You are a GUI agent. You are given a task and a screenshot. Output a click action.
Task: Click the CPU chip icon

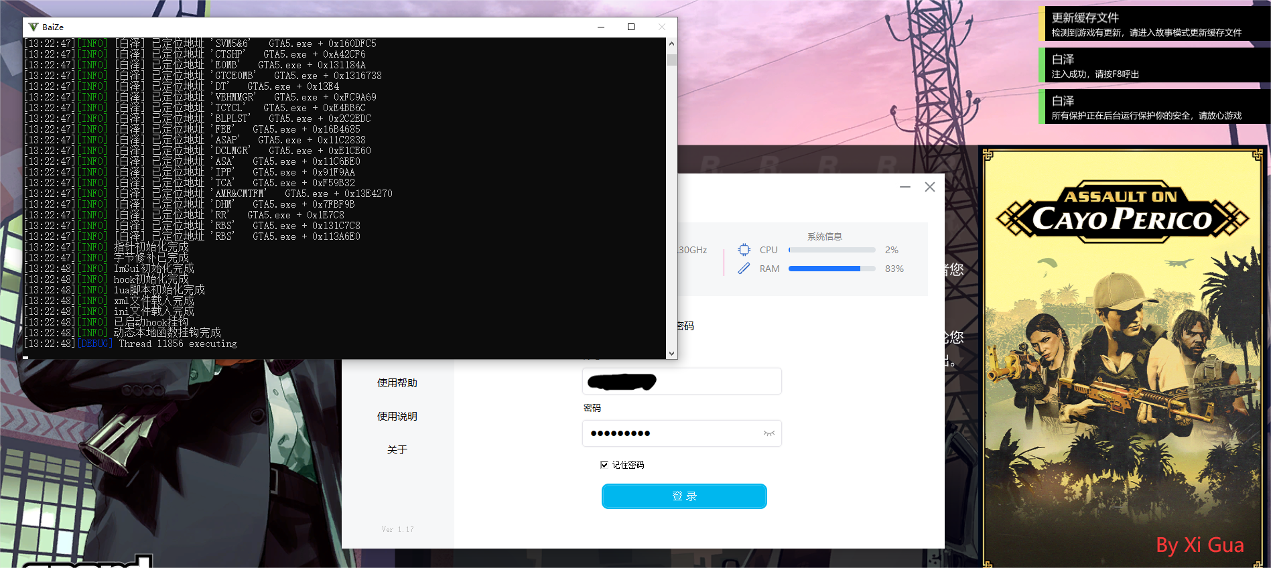tap(744, 250)
